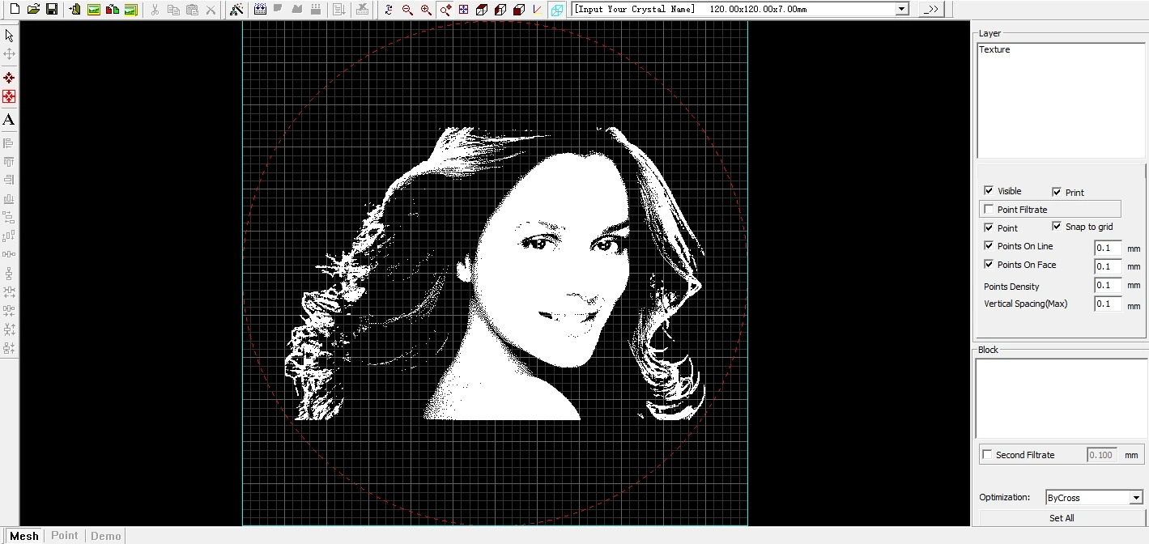Select the arrow pointer tool
This screenshot has height=544, width=1149.
(x=9, y=36)
